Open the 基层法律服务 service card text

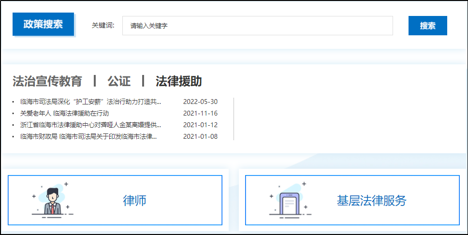pyautogui.click(x=372, y=201)
